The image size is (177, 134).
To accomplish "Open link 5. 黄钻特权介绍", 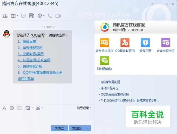I will point(30,66).
